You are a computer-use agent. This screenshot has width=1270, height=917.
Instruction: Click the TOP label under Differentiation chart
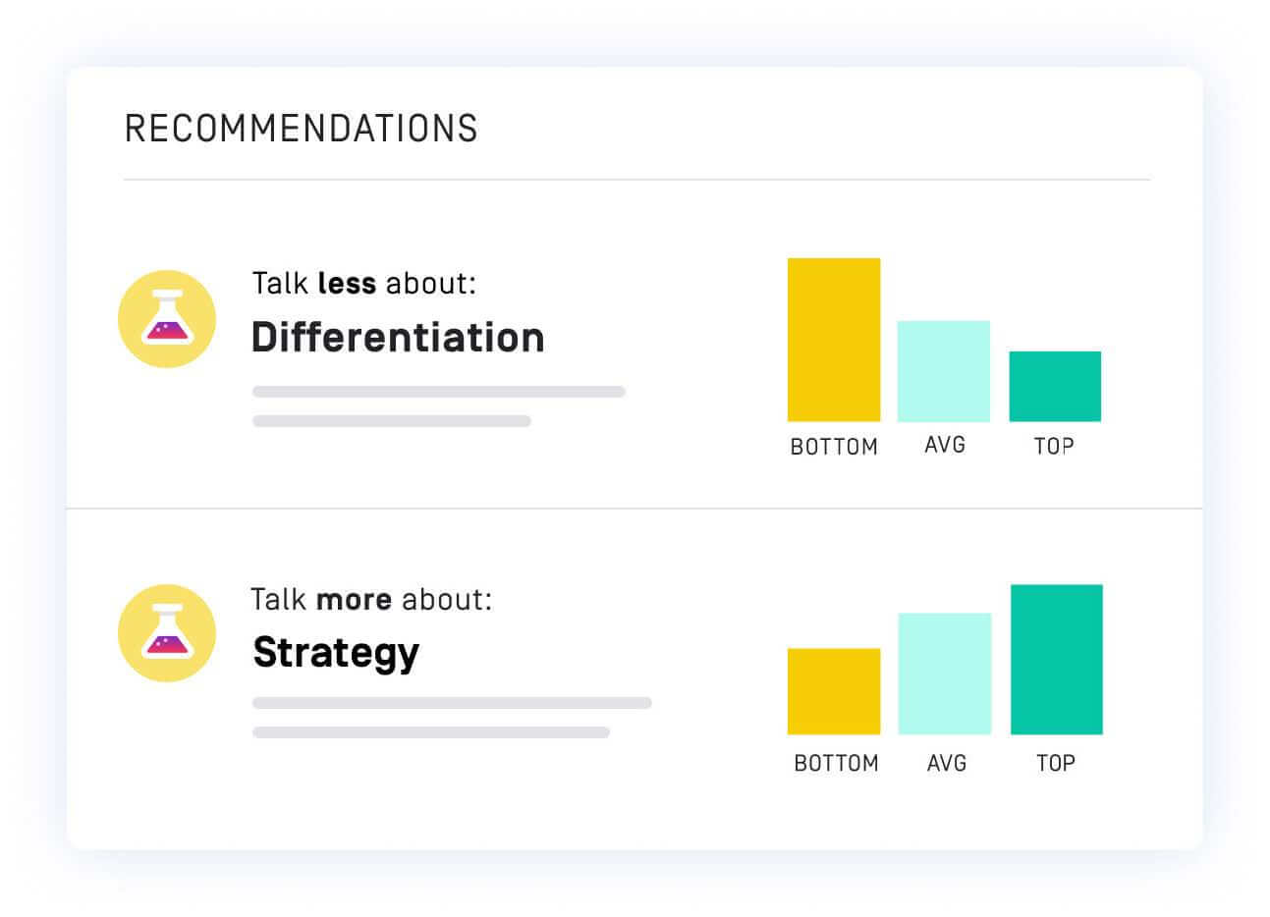pos(1054,447)
